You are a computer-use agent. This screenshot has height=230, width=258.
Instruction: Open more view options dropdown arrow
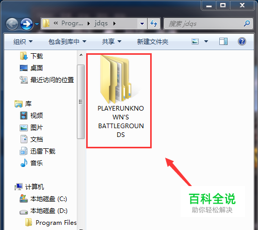206,41
